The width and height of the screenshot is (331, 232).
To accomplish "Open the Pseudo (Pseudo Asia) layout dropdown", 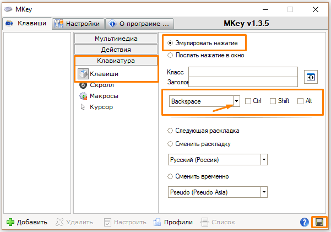I will (x=264, y=192).
